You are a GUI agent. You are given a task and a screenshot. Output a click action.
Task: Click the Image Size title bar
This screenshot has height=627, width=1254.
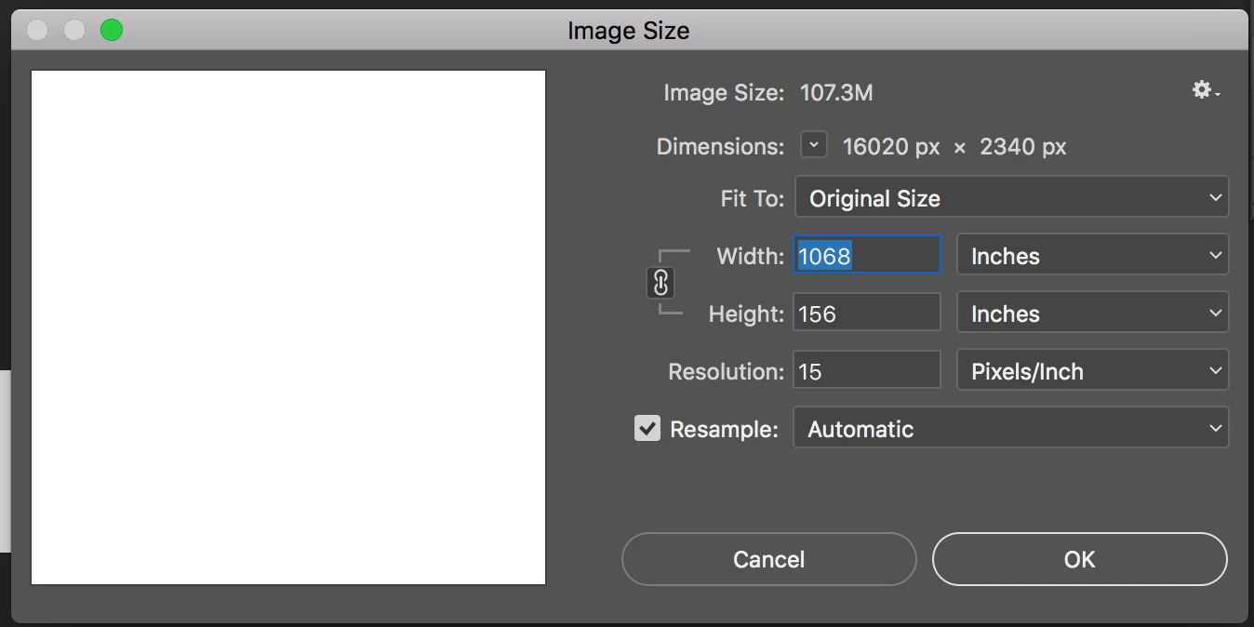pos(629,30)
